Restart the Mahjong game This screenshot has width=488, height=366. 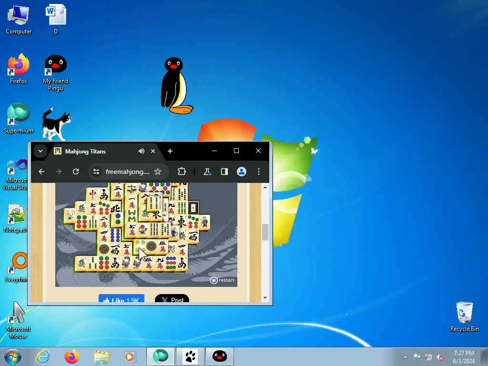[222, 280]
